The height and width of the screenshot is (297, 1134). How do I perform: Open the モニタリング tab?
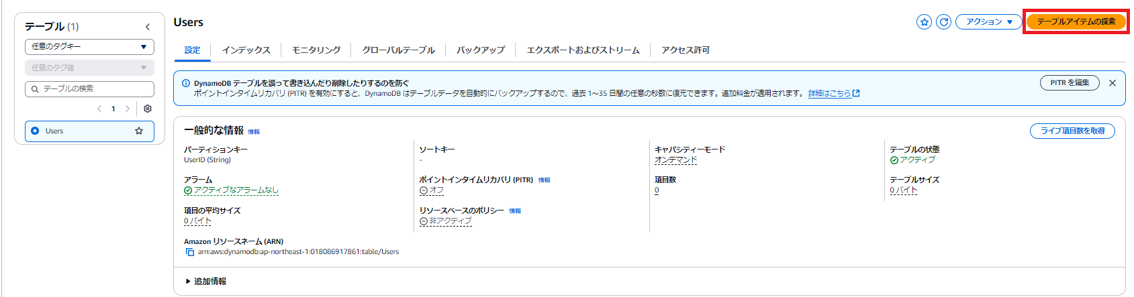tap(316, 50)
